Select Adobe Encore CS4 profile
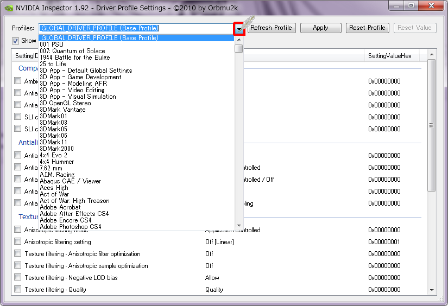Screen dimensions: 448x306 coord(136,220)
